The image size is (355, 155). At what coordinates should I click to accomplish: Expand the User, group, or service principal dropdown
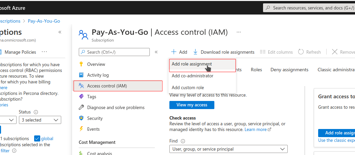click(x=228, y=149)
